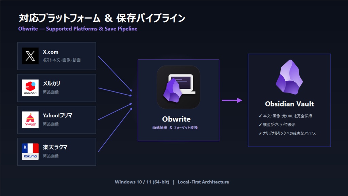Click "Local-First Architecture" footer text
This screenshot has width=348, height=196.
(x=203, y=182)
